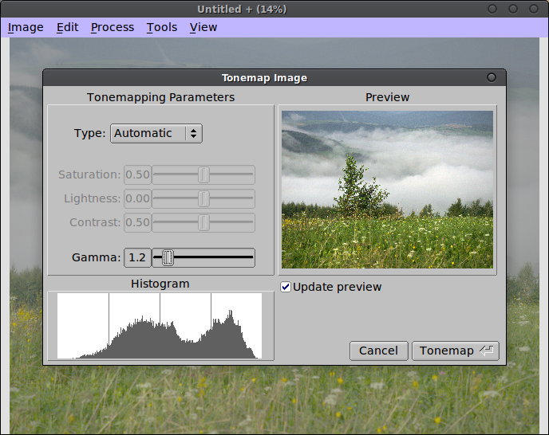Image resolution: width=549 pixels, height=435 pixels.
Task: Click the Lightness value field 0.00
Action: click(x=137, y=198)
